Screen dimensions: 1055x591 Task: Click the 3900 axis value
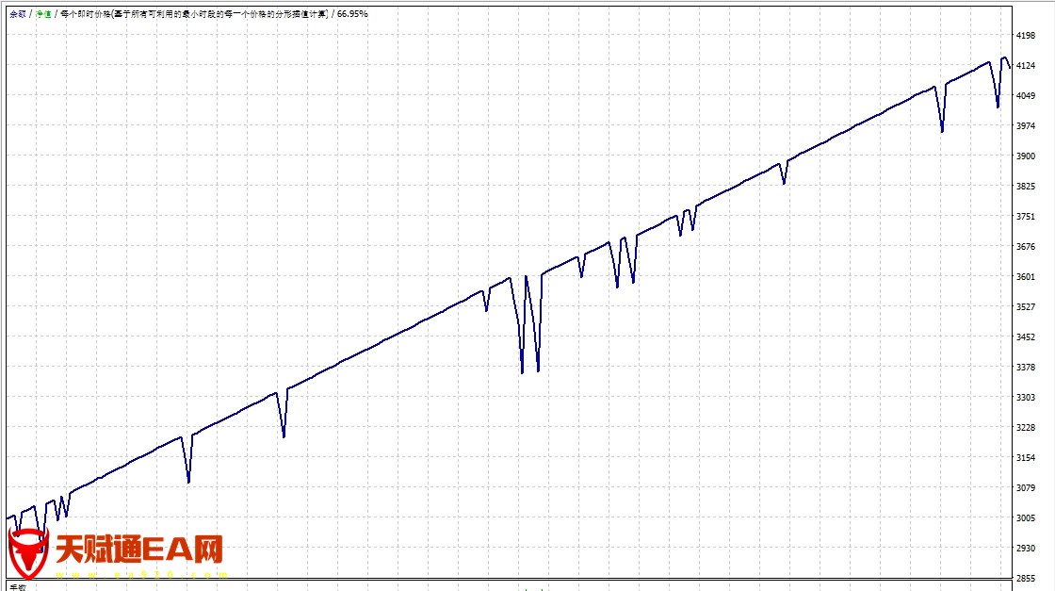tap(1026, 156)
